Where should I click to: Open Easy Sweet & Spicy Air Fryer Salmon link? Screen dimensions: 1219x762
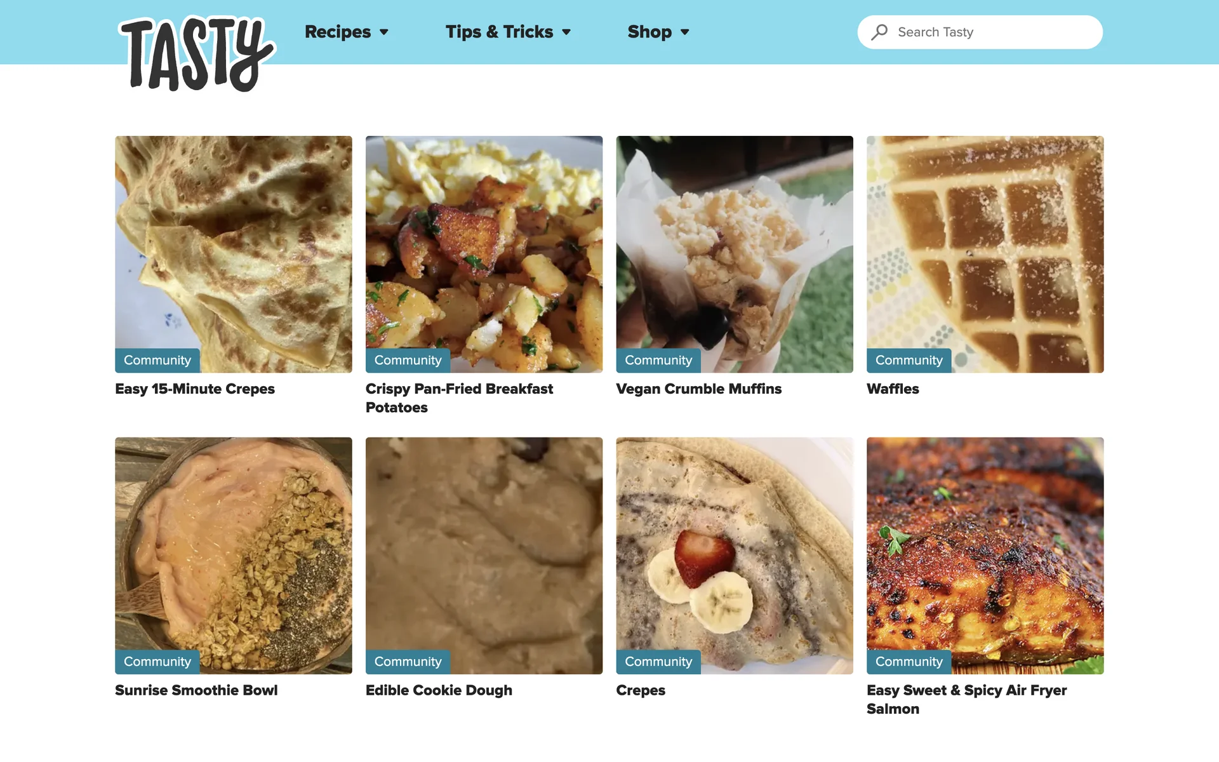tap(966, 700)
